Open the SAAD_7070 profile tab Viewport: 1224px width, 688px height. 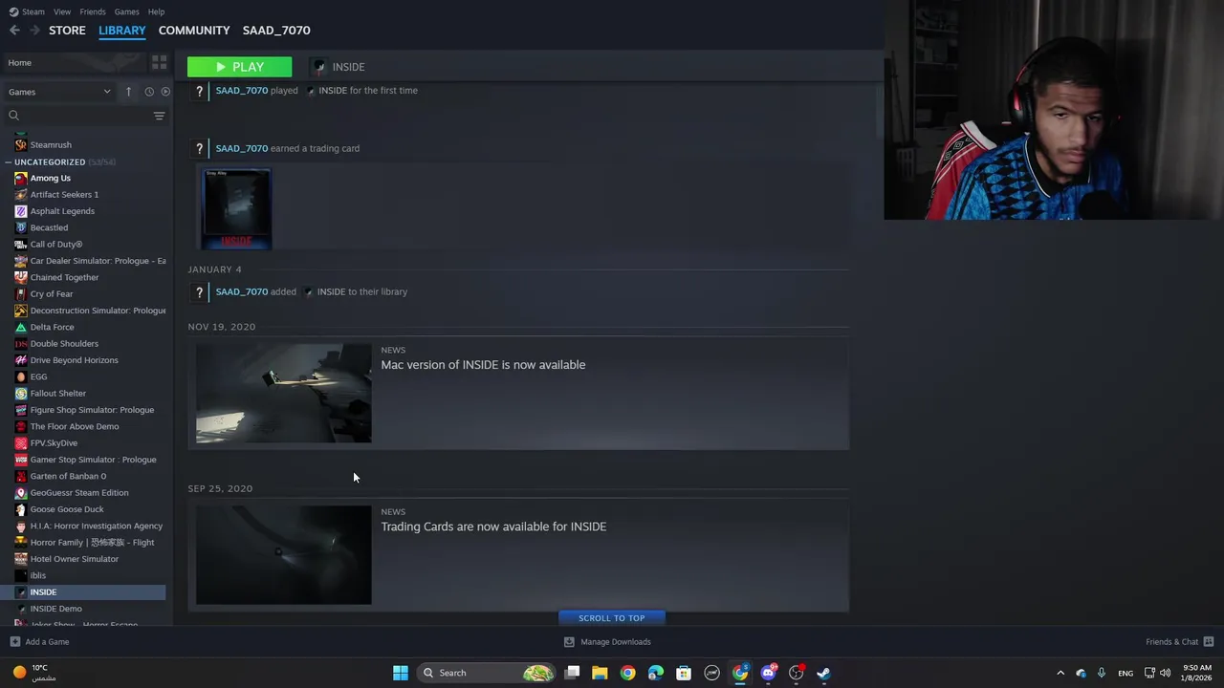point(276,31)
